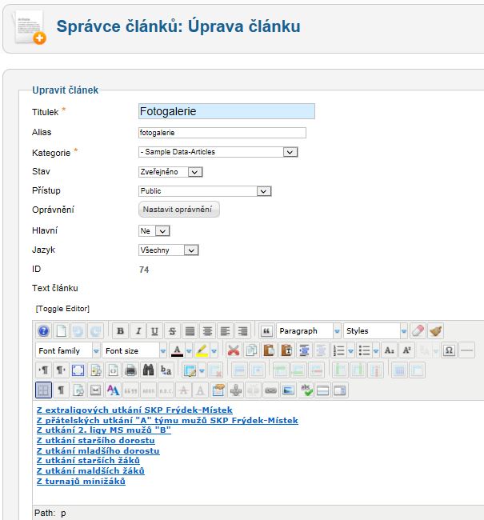Image resolution: width=484 pixels, height=520 pixels.
Task: Insert special character with Omega icon
Action: [x=449, y=350]
